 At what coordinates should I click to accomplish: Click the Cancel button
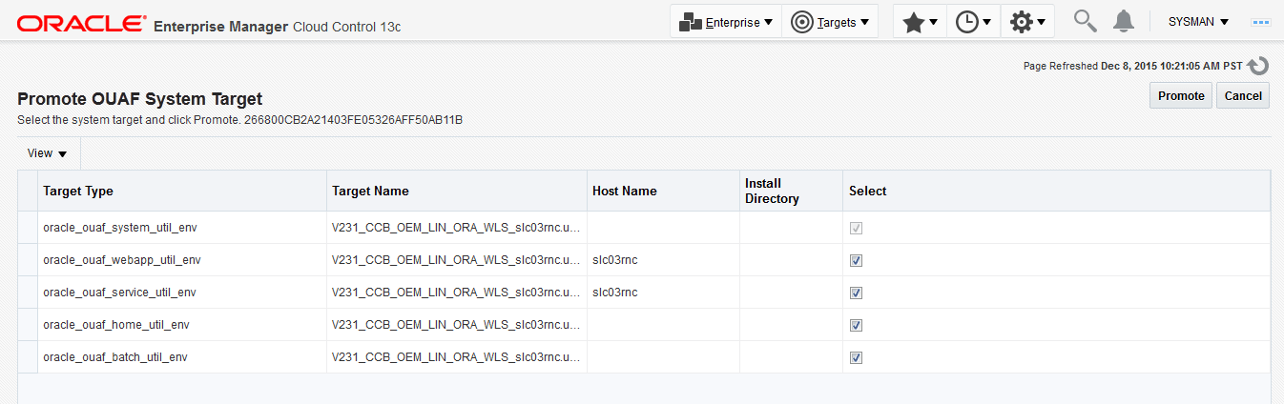pyautogui.click(x=1243, y=95)
